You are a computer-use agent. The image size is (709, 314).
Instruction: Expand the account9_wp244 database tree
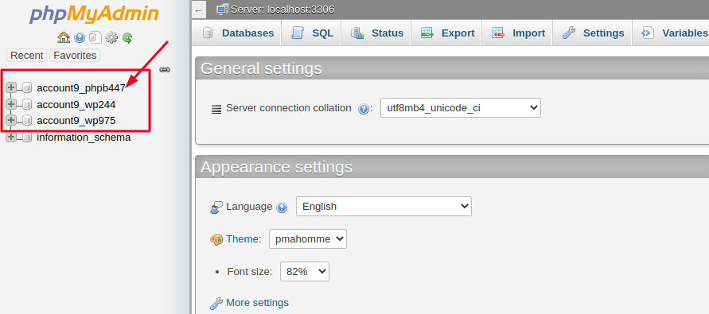pos(11,104)
